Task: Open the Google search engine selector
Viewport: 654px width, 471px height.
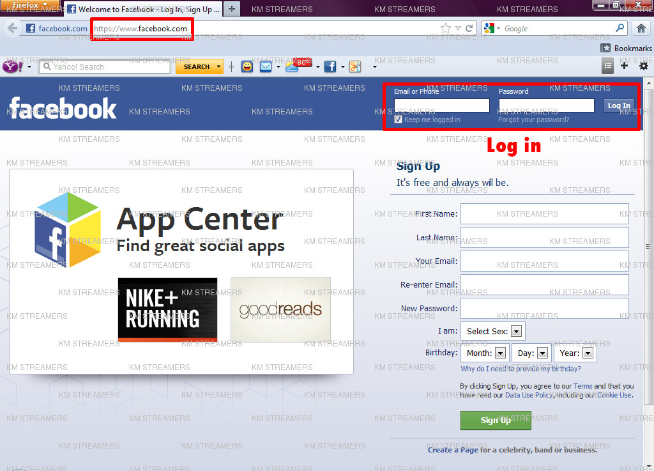Action: 492,28
